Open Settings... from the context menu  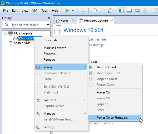coord(62,127)
